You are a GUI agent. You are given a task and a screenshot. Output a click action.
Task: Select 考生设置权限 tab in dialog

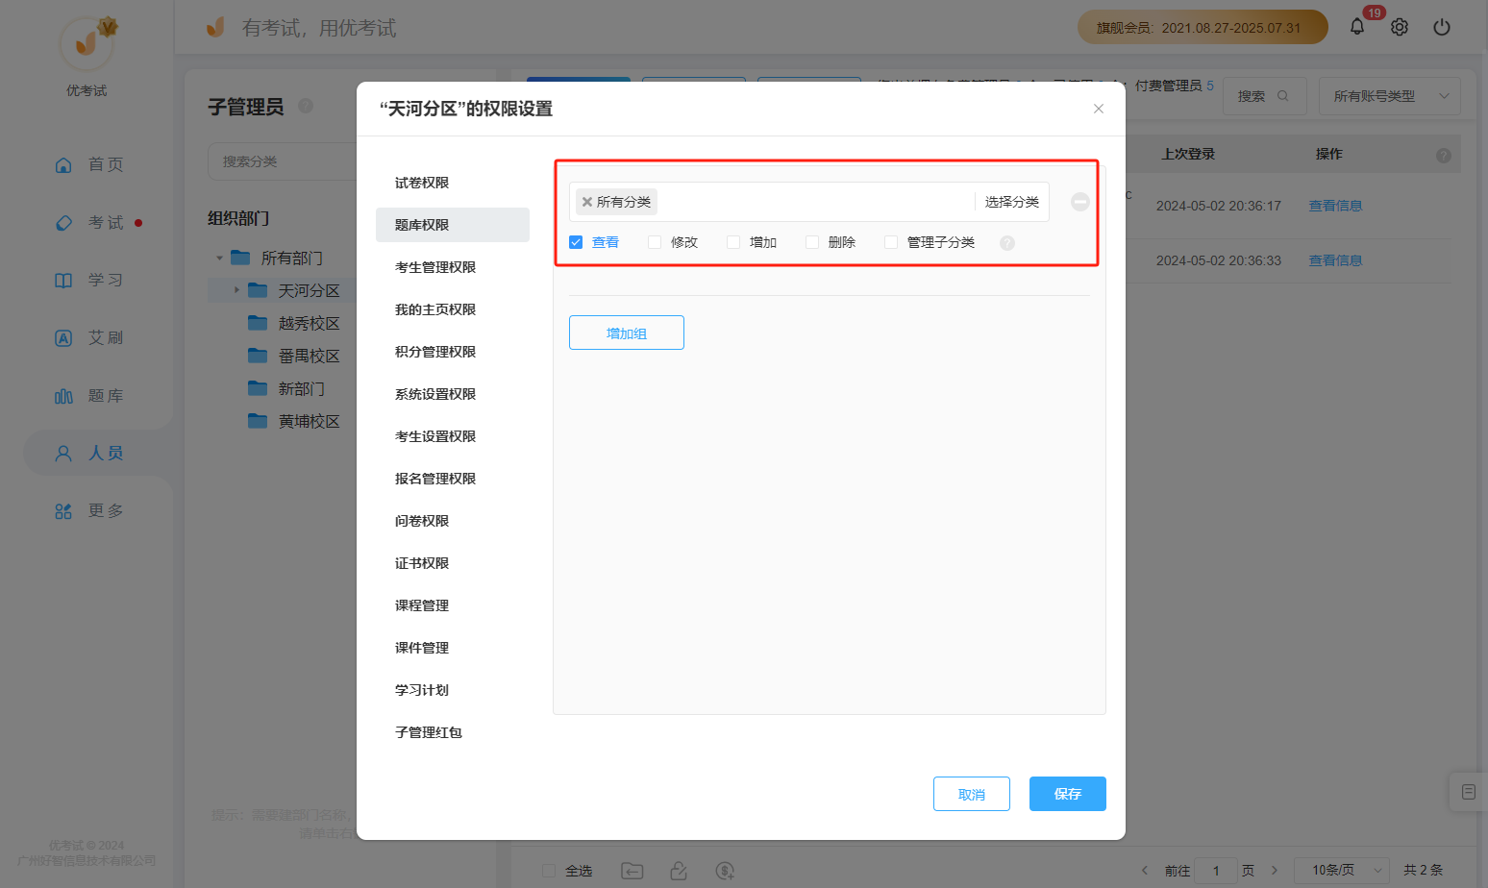(453, 436)
